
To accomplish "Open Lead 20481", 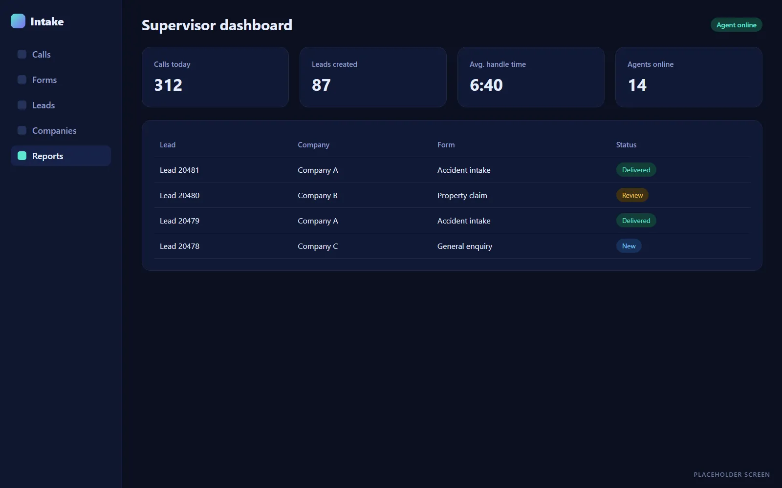I will (179, 170).
